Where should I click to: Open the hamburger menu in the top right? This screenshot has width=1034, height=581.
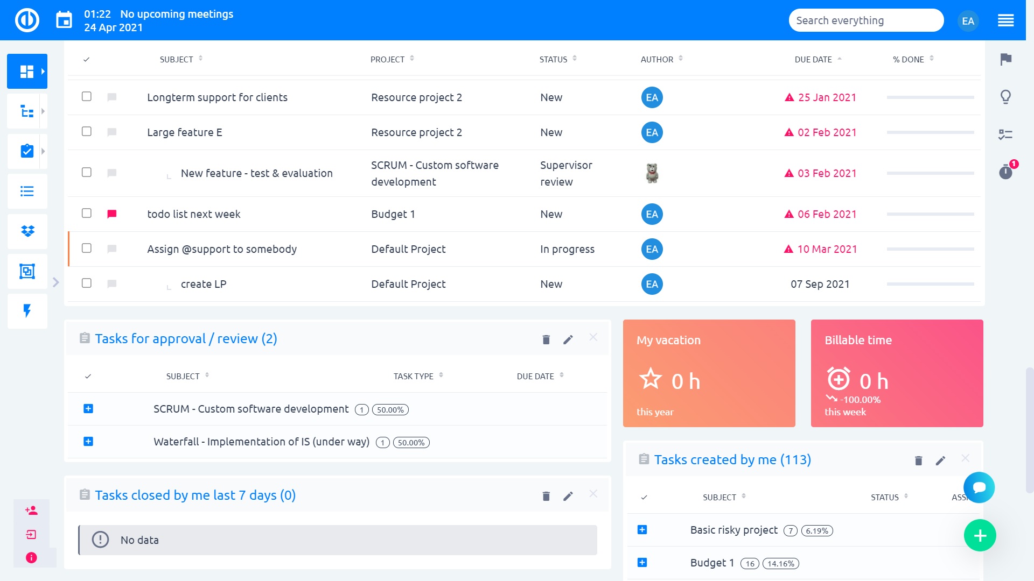1006,20
